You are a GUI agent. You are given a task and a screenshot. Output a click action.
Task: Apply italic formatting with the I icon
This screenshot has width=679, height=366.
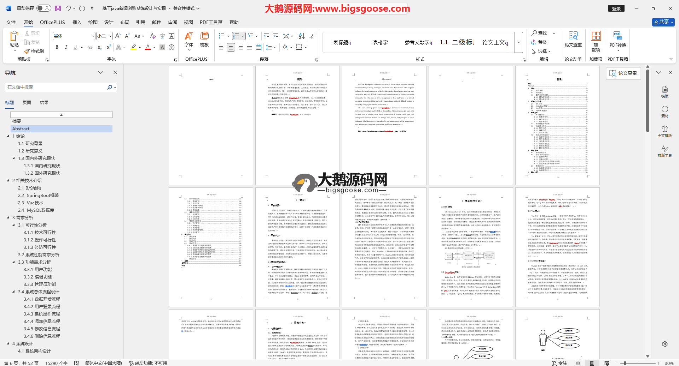point(66,47)
